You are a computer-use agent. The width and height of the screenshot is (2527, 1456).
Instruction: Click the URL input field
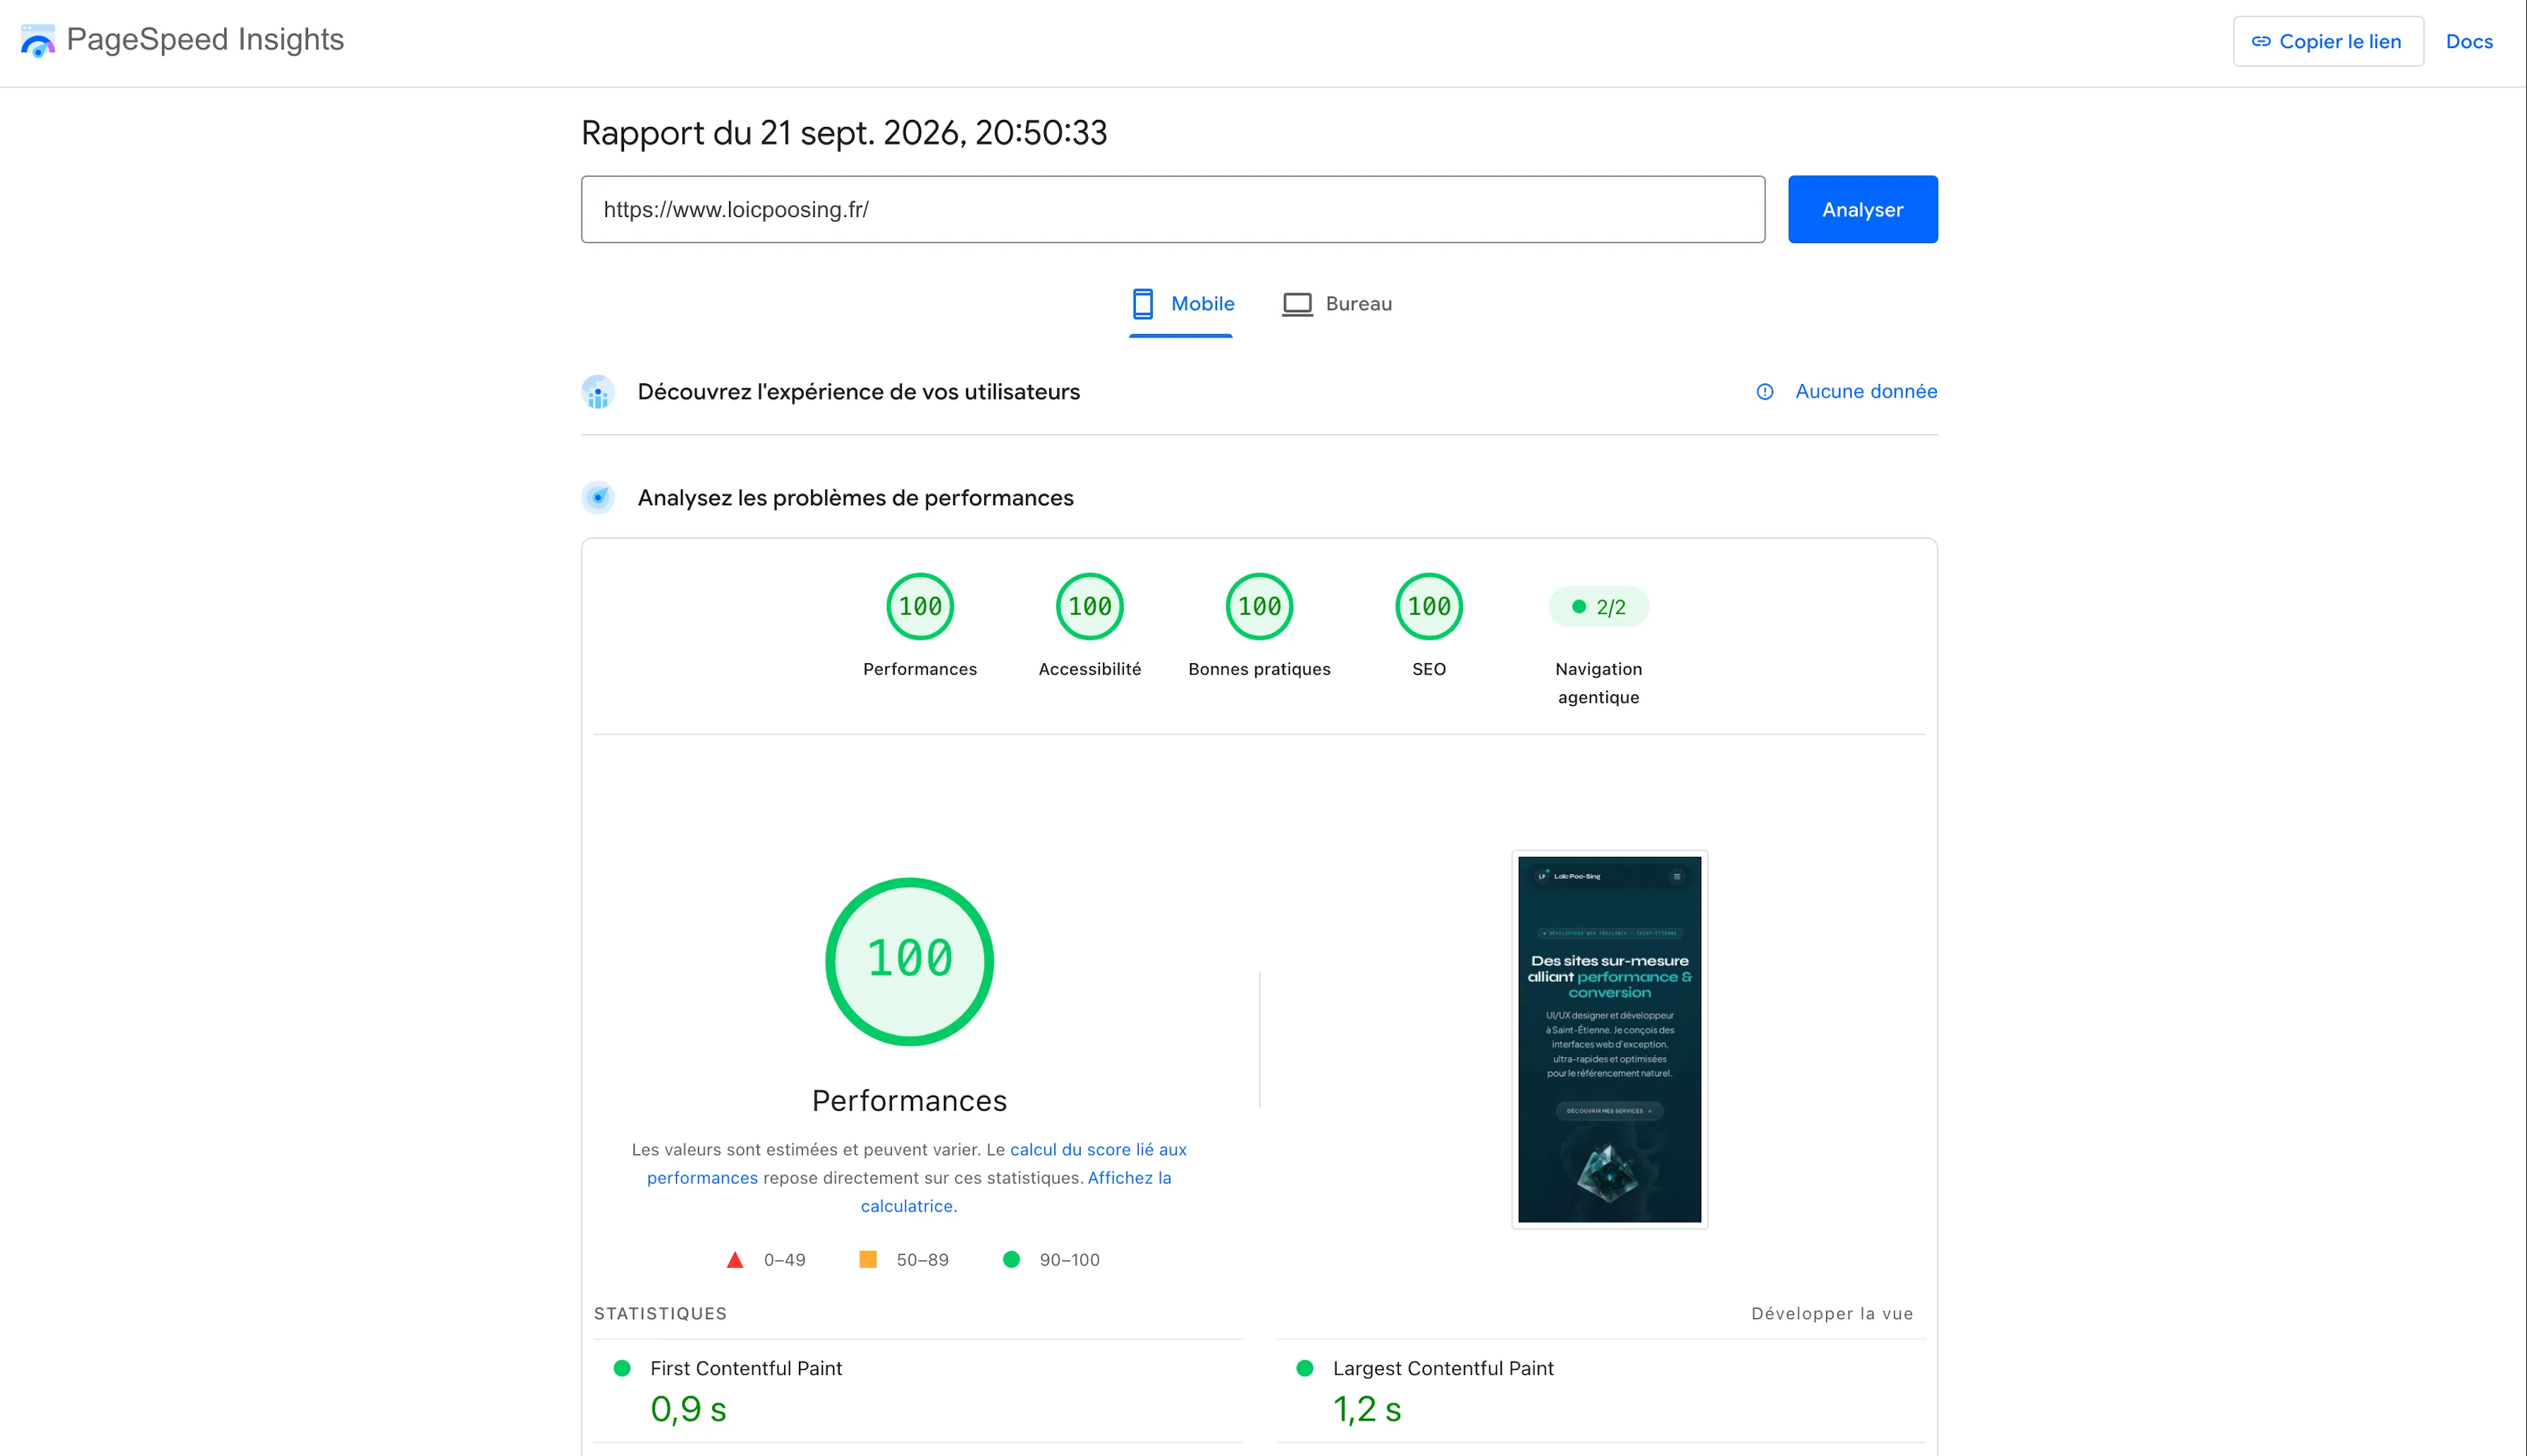click(x=1173, y=209)
